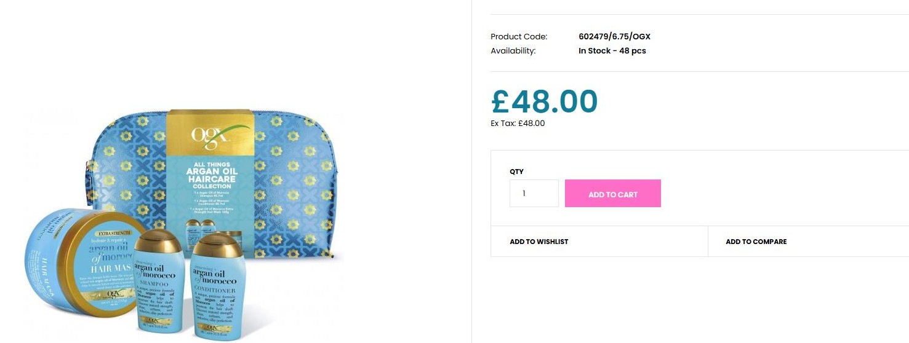Screen dimensions: 909x343
Task: Click the gold lid of the shampoo bottle
Action: coord(158,241)
